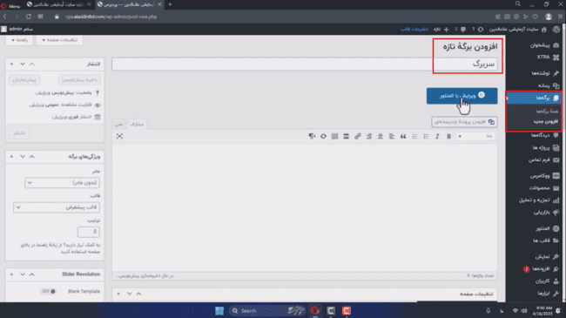The width and height of the screenshot is (566, 318).
Task: Switch to the Text (متن) editor tab
Action: click(118, 125)
